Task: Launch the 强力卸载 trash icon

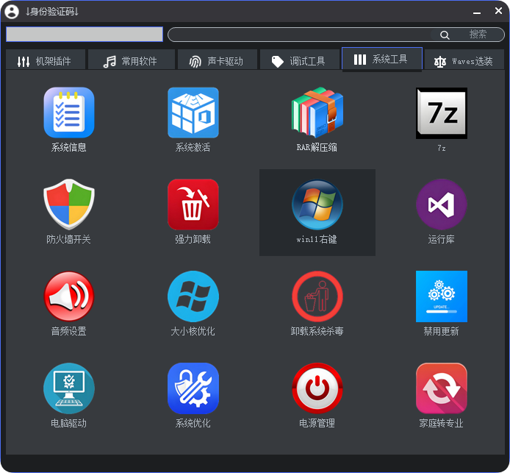Action: (193, 205)
